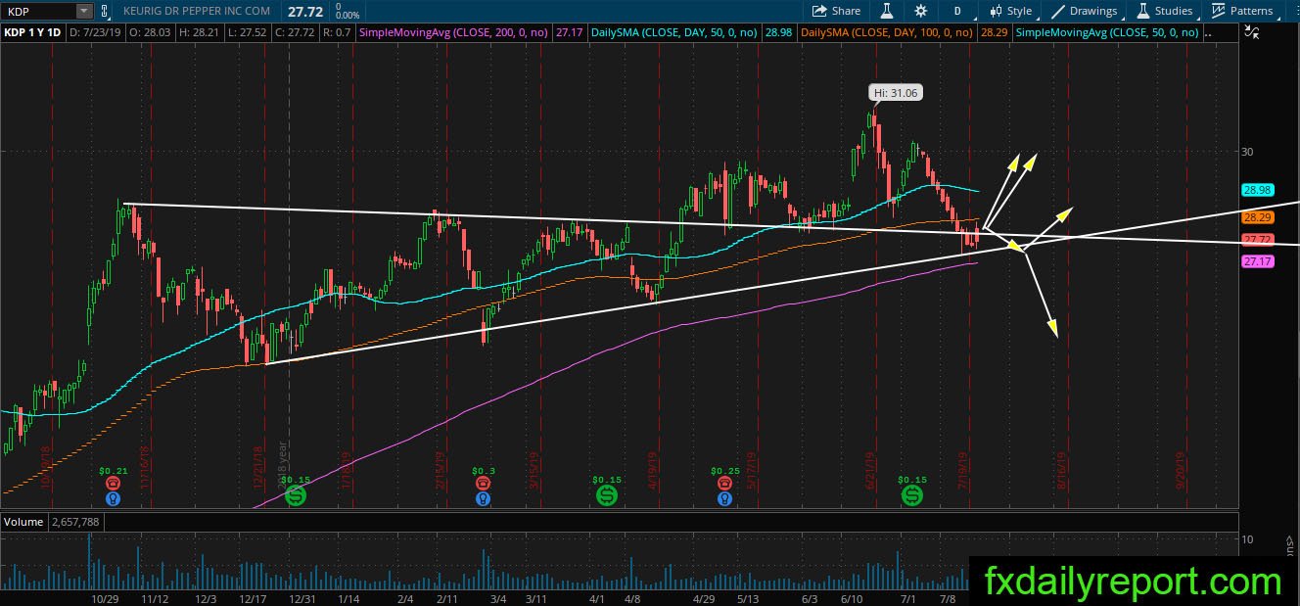Open the Patterns menu
Image resolution: width=1300 pixels, height=606 pixels.
1242,11
